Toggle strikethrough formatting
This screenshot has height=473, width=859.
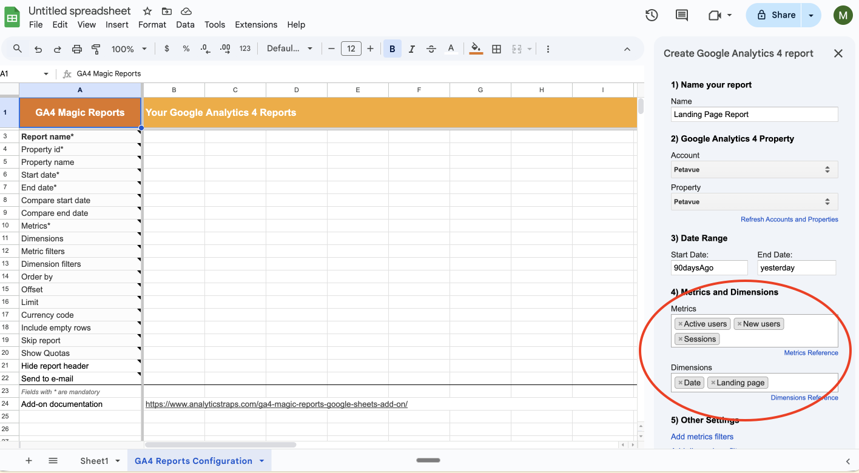click(431, 49)
